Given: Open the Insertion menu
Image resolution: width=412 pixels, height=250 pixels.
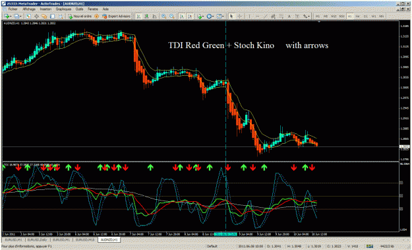Looking at the screenshot, I should tap(45, 9).
